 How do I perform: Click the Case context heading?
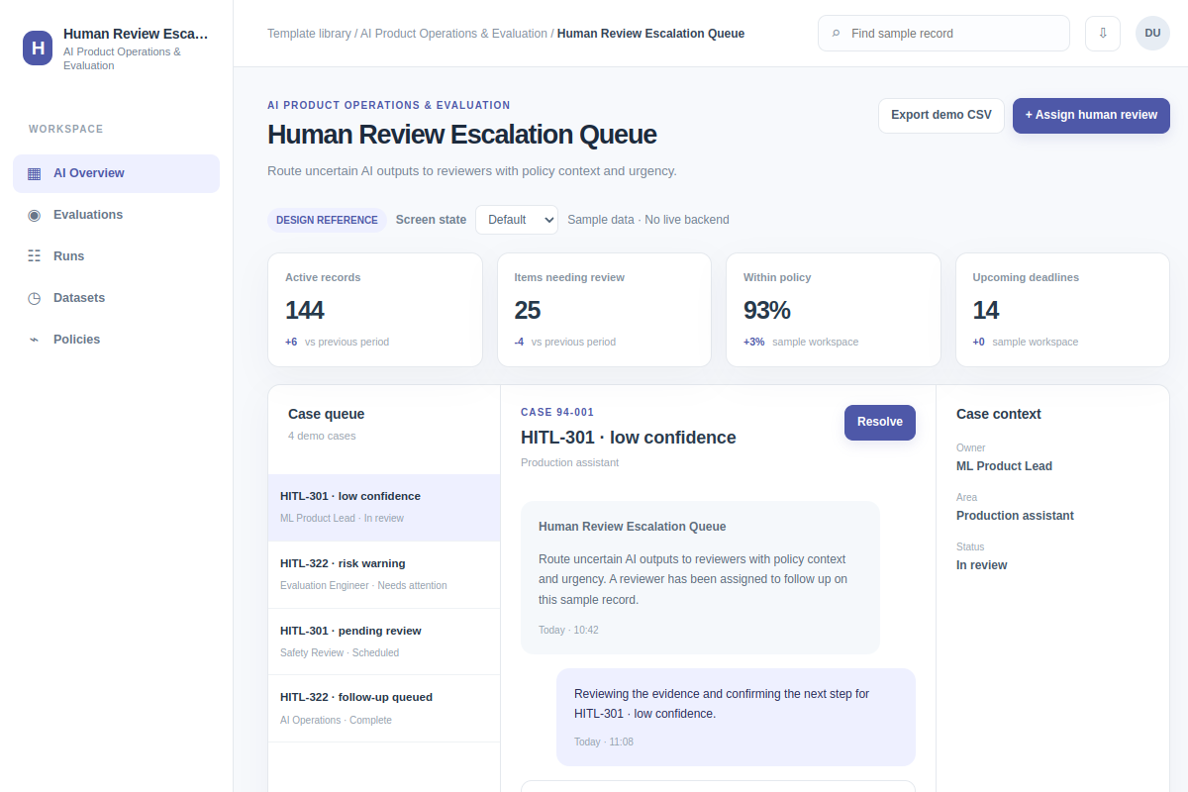pos(999,415)
